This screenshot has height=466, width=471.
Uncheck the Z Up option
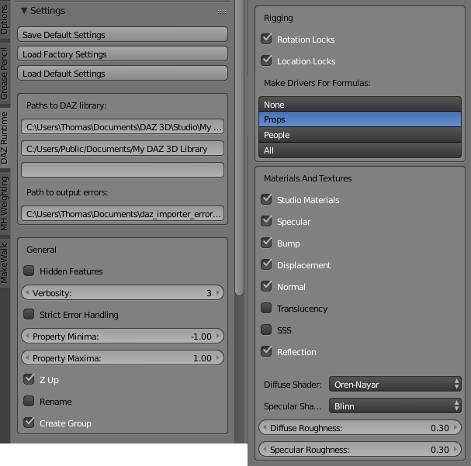click(29, 379)
